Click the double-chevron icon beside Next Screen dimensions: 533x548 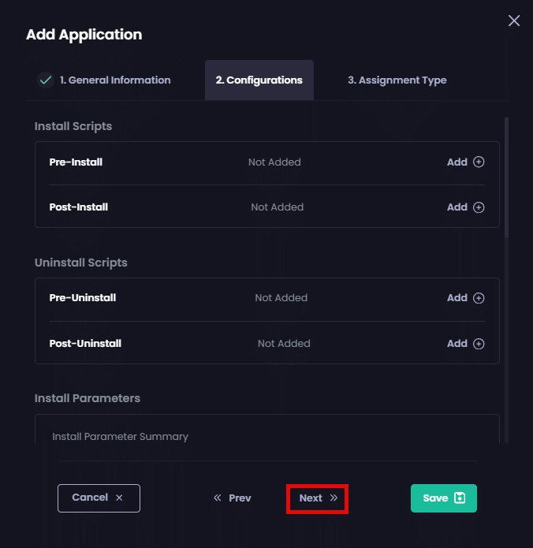tap(334, 498)
